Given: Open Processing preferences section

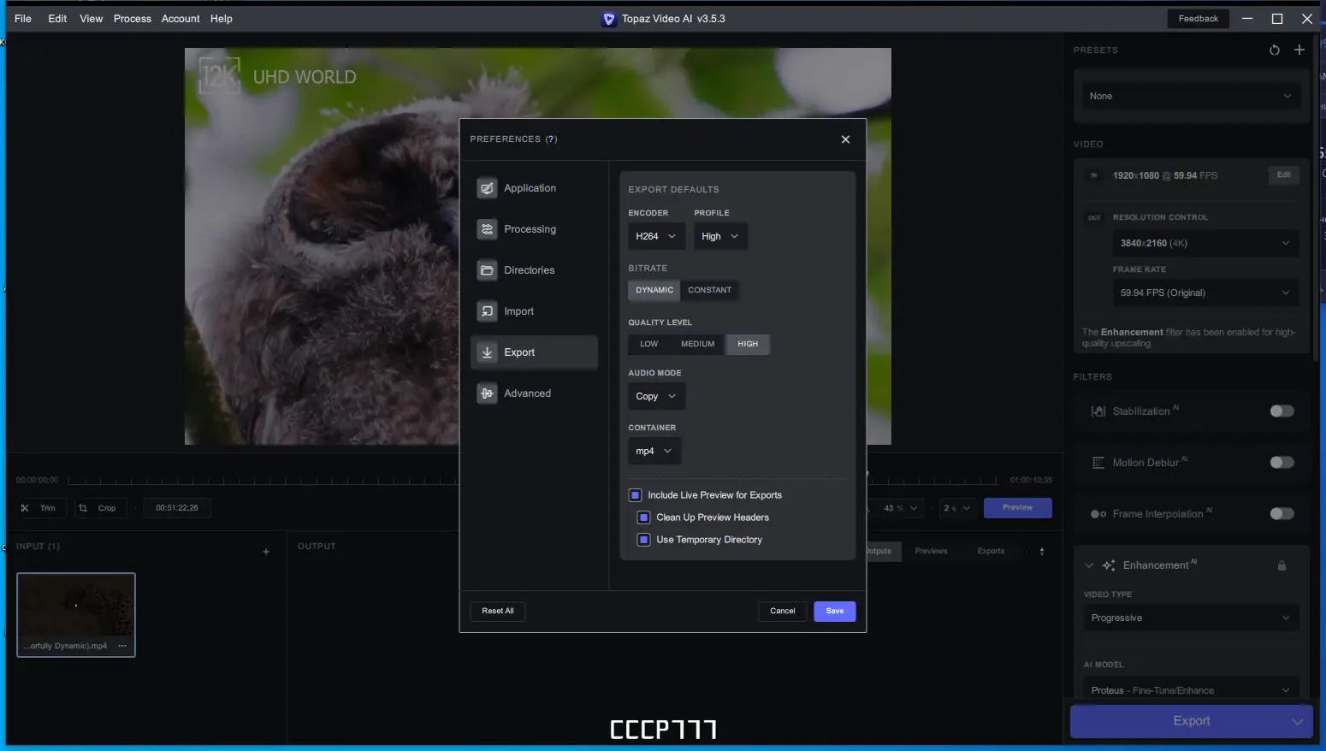Looking at the screenshot, I should coord(534,229).
